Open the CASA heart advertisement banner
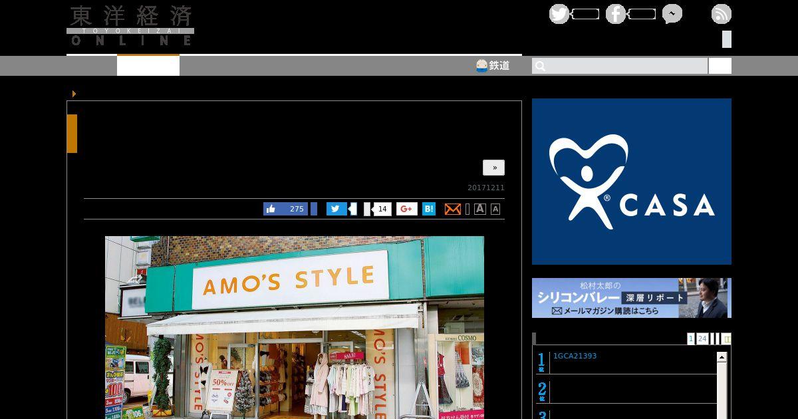798x419 pixels. click(x=632, y=182)
